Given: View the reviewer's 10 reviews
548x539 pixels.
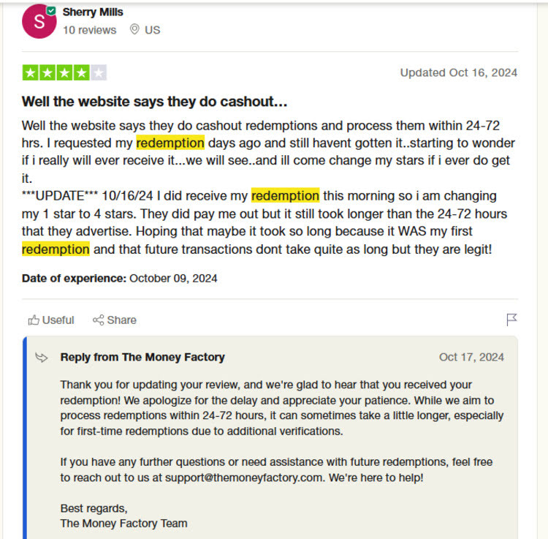Looking at the screenshot, I should pos(89,30).
